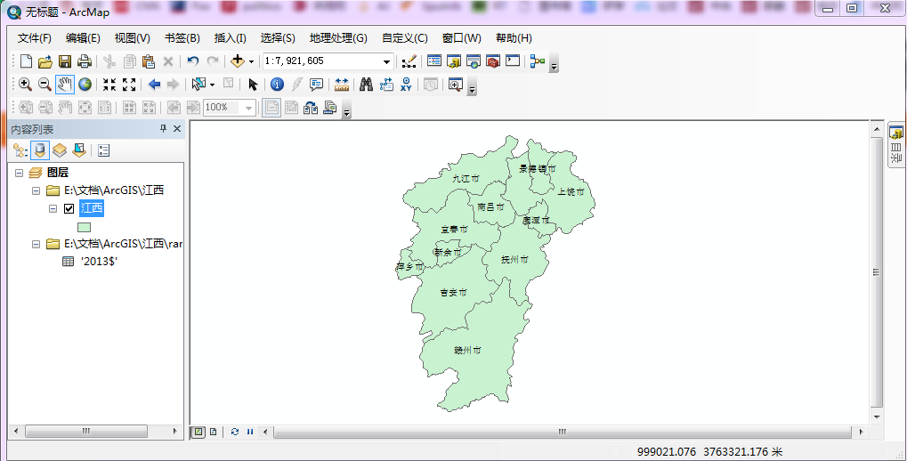Open the HTML Popup tool

[x=316, y=85]
